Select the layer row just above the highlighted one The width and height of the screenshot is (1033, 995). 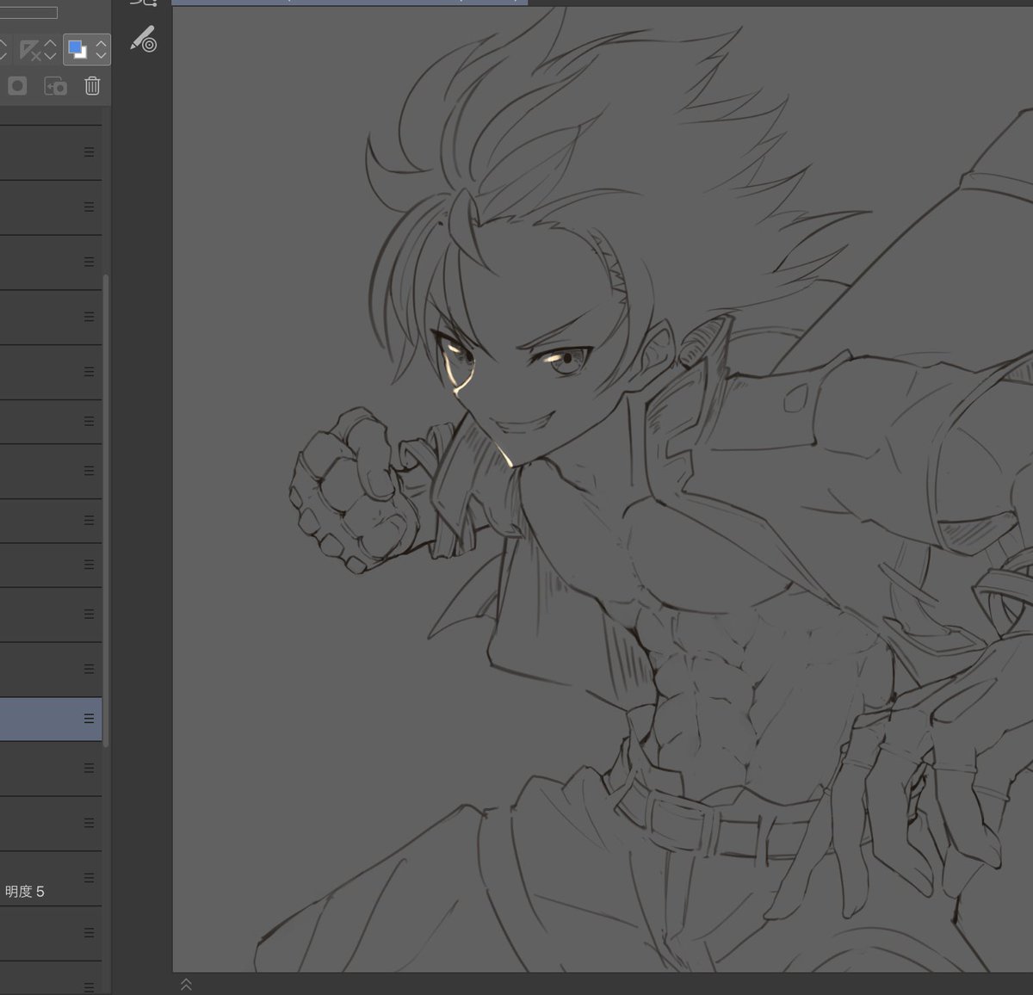pyautogui.click(x=51, y=669)
